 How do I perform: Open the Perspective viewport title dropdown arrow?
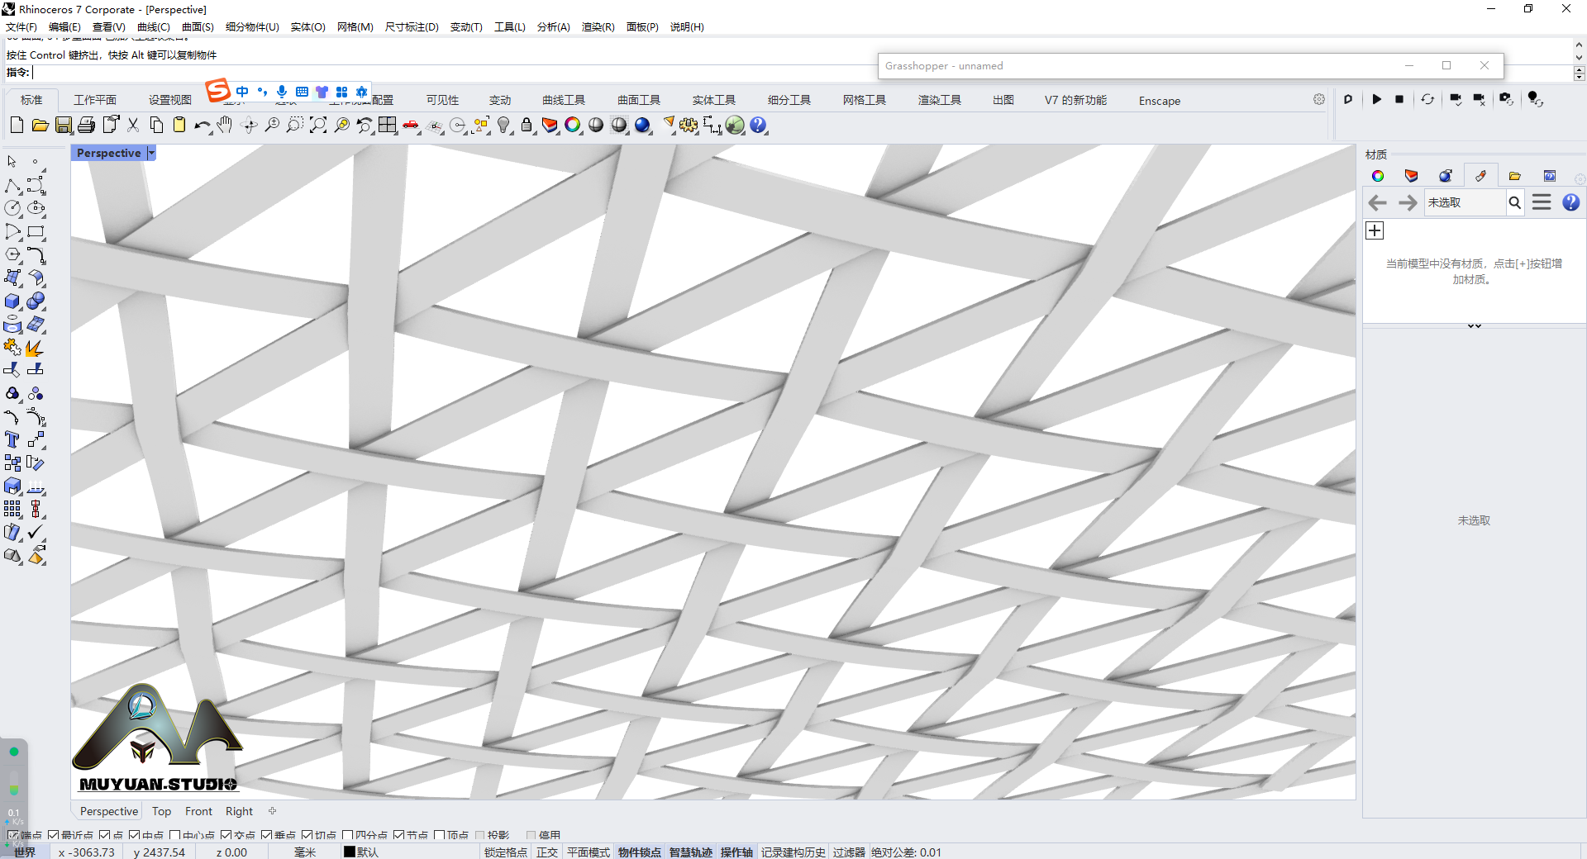(151, 153)
